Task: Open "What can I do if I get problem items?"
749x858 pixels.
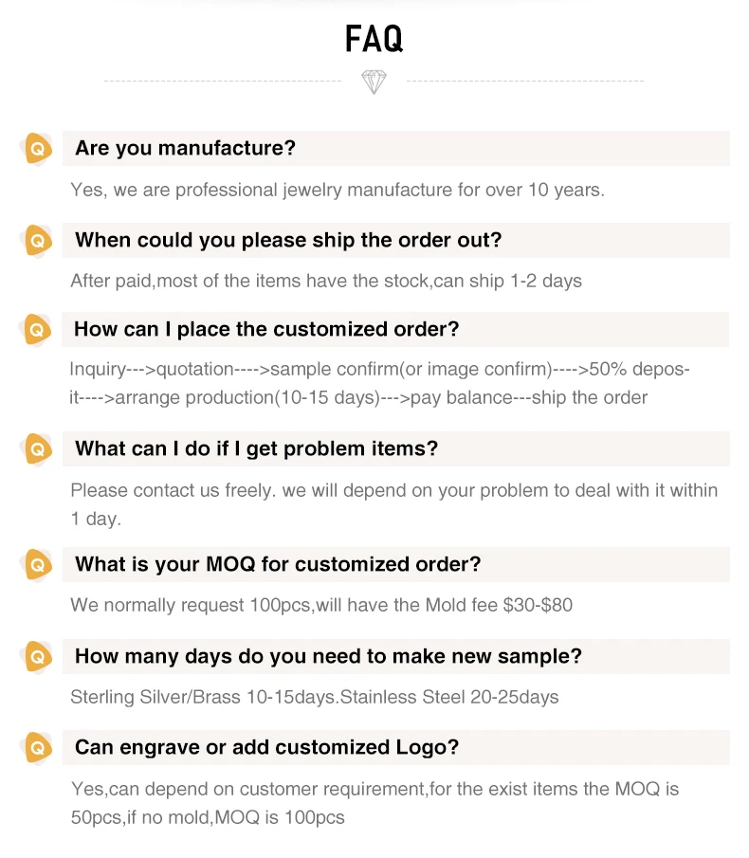Action: click(x=256, y=448)
